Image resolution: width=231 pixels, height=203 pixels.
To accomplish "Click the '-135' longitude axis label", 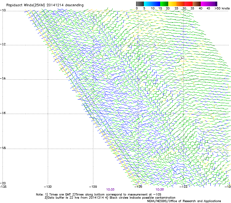I will (3, 187).
